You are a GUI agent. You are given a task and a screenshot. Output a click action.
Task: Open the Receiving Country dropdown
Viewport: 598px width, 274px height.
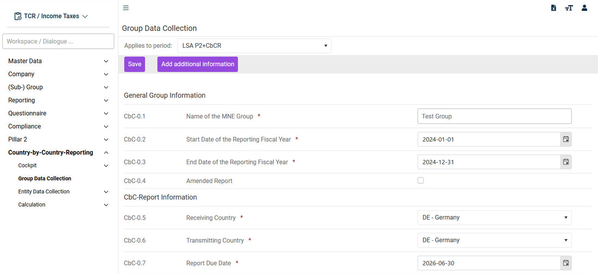[494, 217]
